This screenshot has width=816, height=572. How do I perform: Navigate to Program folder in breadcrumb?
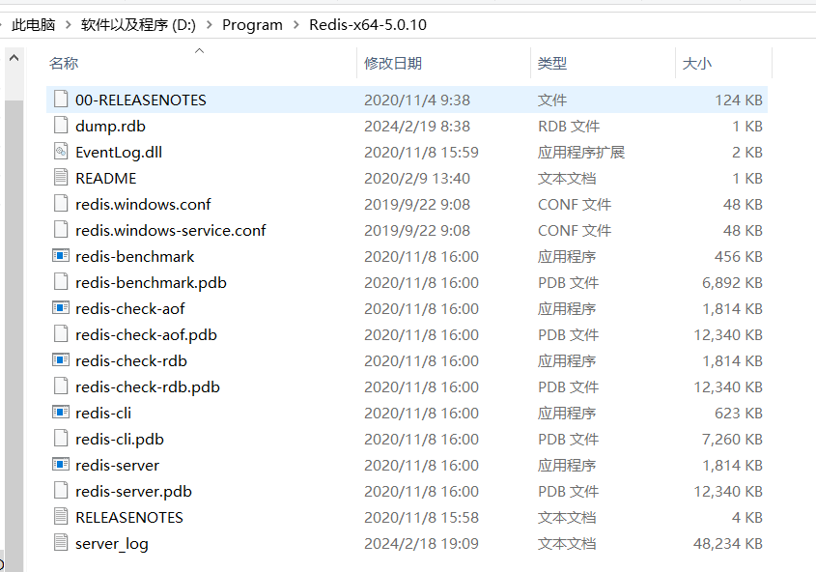point(252,25)
